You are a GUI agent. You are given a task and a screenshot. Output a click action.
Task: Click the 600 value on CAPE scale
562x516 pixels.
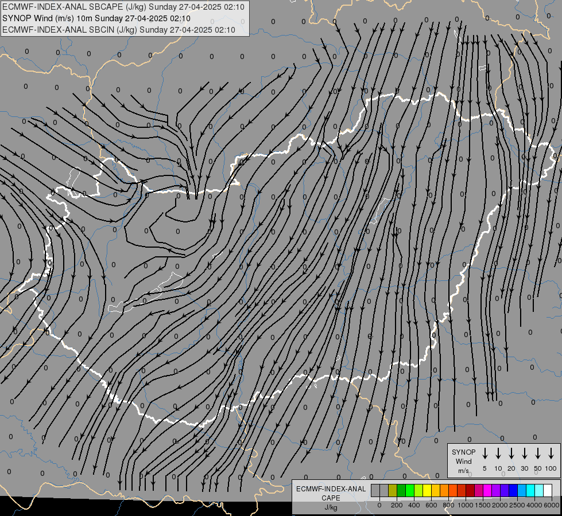pos(431,505)
